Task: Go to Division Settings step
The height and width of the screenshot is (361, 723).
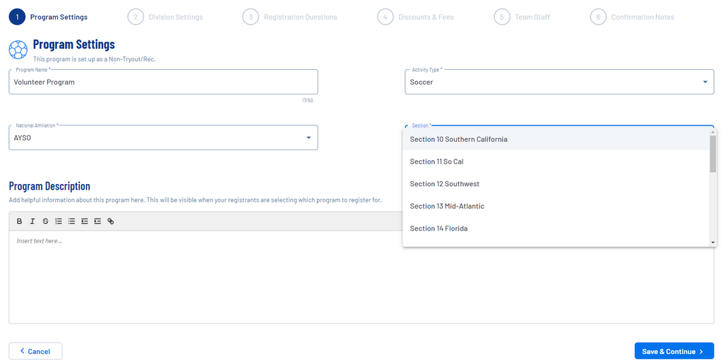Action: tap(166, 17)
